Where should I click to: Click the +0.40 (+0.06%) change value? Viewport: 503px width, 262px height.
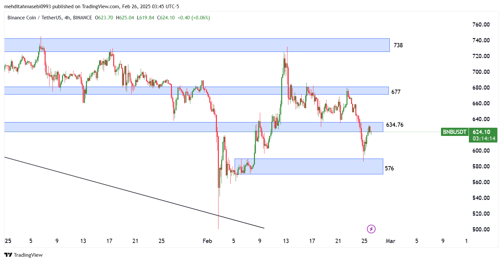pyautogui.click(x=194, y=18)
